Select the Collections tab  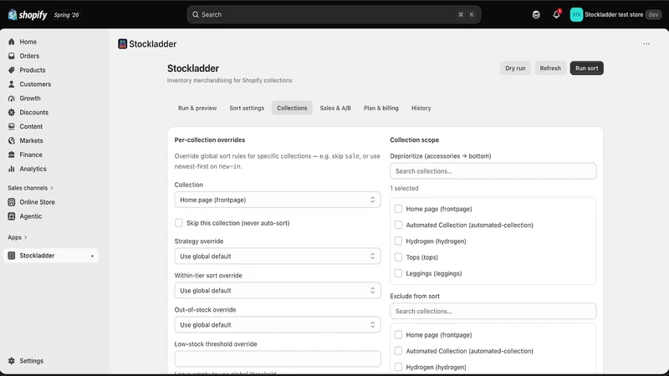[292, 109]
